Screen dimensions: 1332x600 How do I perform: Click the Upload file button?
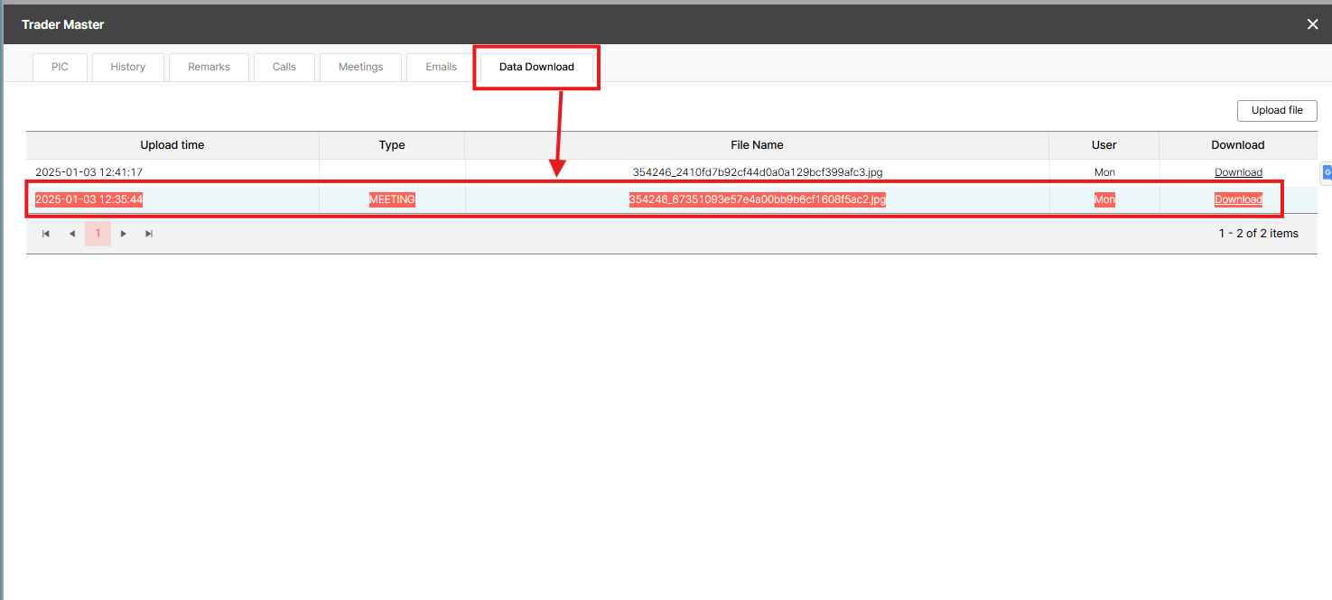point(1277,110)
